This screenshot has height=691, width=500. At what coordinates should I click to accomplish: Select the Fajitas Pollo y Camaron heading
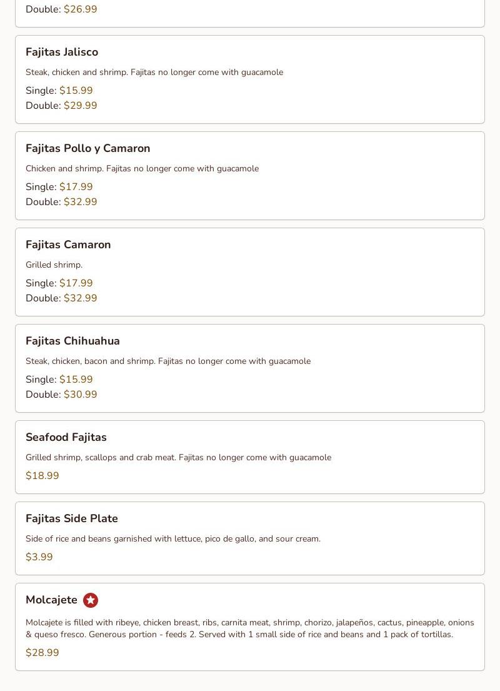coord(87,148)
